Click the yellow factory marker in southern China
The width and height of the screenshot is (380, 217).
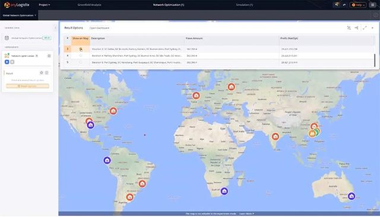coord(312,133)
